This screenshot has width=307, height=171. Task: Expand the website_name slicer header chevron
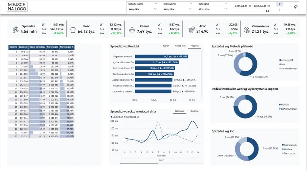156,4
